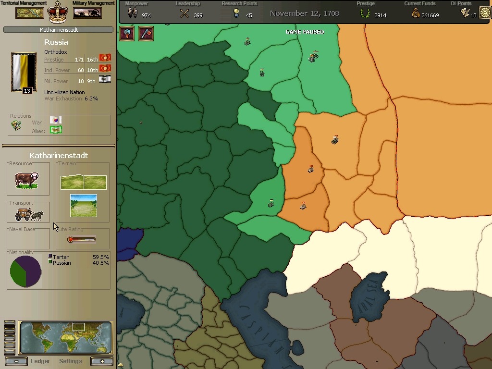Click the Tartar 59.5% nationality row
This screenshot has width=492, height=369.
(78, 257)
